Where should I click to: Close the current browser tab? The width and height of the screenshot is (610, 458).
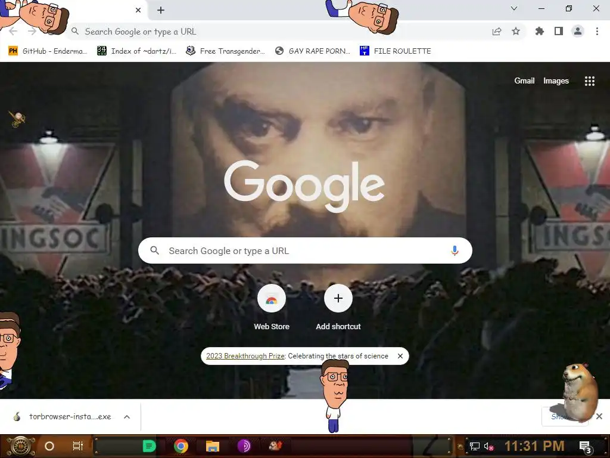click(x=138, y=10)
